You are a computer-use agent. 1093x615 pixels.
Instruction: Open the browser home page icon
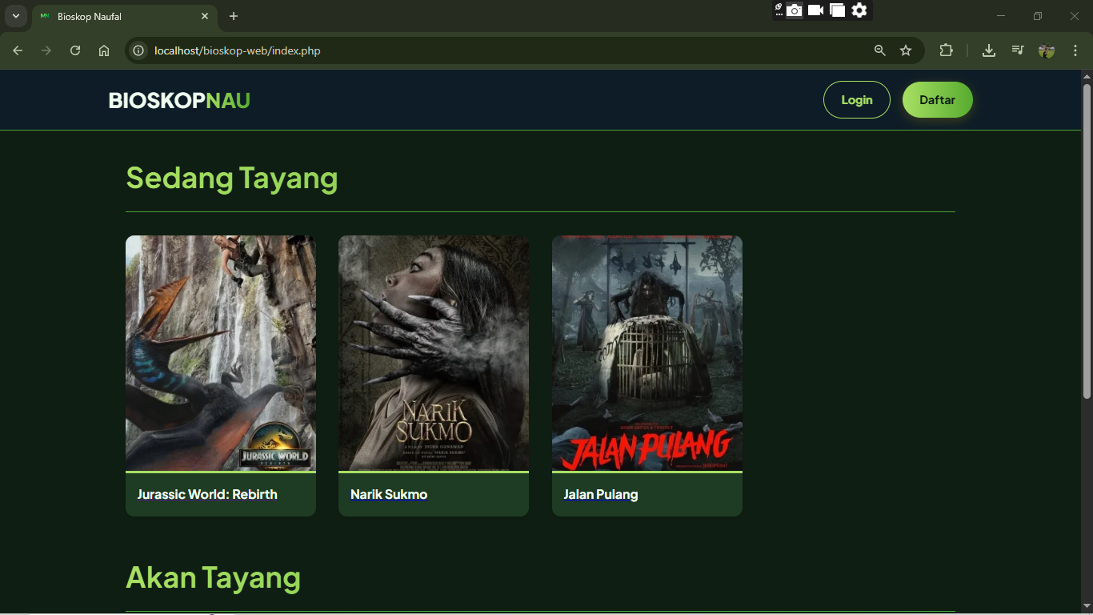tap(104, 50)
